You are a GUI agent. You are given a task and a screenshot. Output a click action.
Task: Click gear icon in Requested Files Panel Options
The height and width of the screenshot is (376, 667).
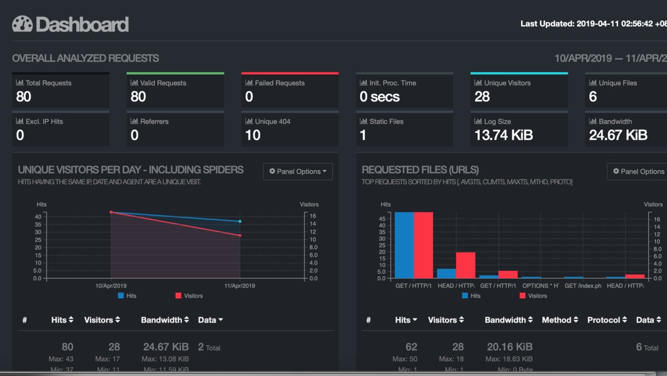coord(616,171)
